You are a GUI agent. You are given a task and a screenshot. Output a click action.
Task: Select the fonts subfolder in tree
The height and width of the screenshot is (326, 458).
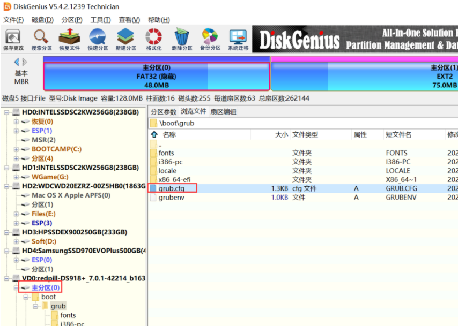point(68,315)
